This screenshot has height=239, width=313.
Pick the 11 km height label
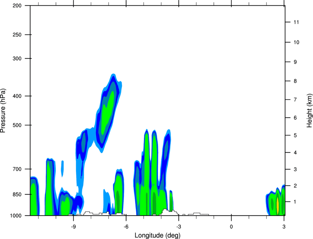tap(296, 22)
